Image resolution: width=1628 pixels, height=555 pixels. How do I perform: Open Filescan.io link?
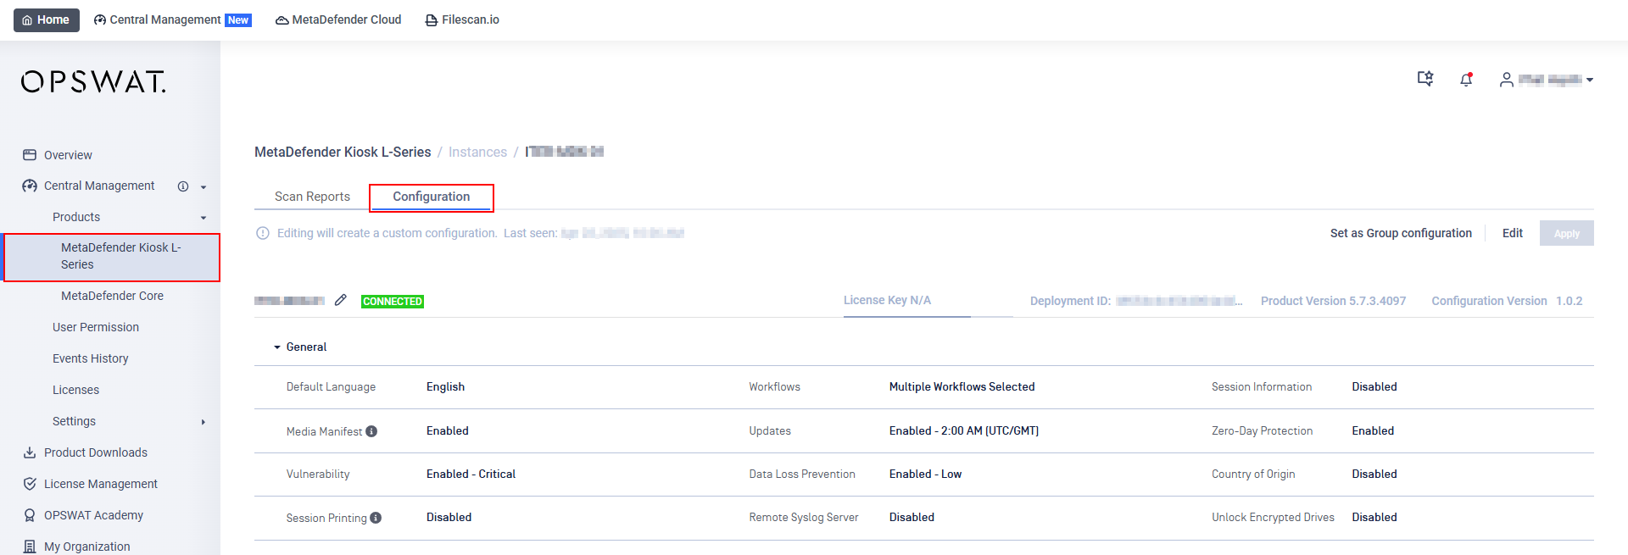point(462,19)
